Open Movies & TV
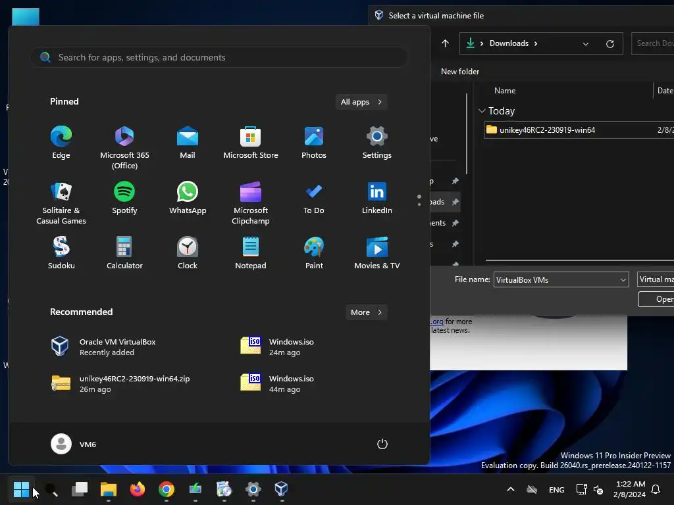674x505 pixels. click(x=377, y=253)
